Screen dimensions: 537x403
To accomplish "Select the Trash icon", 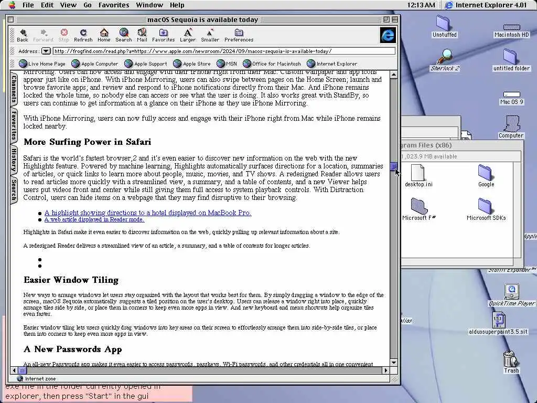I will 511,362.
